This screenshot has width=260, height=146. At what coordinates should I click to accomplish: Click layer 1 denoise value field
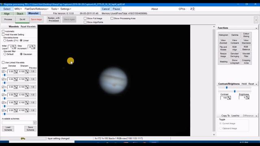(11, 71)
